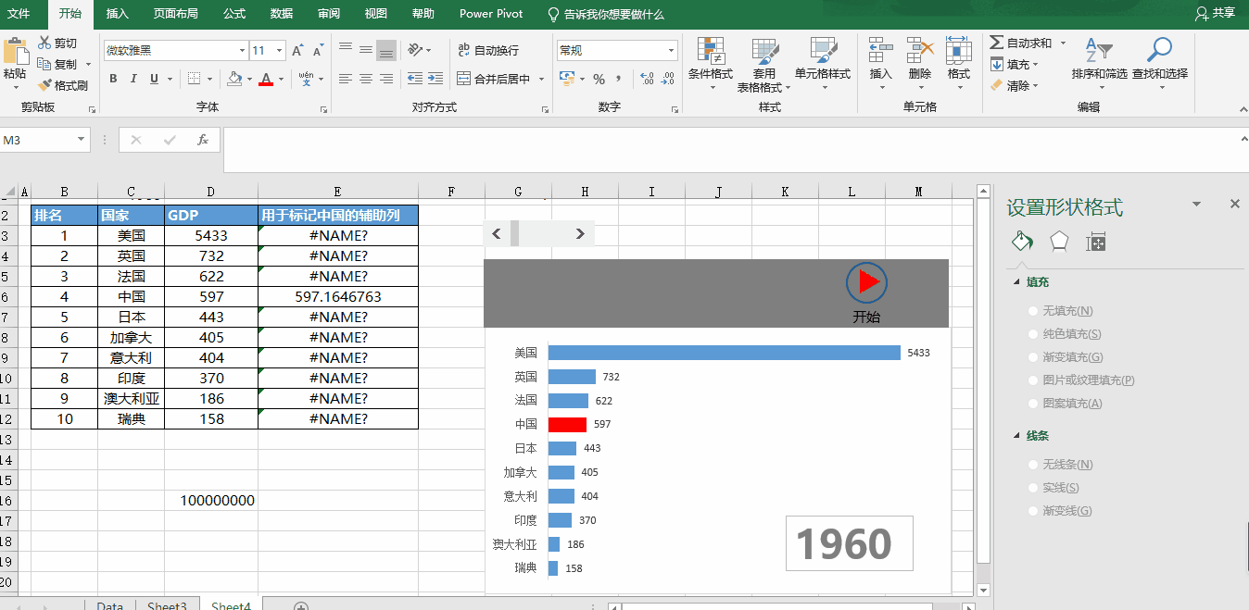Screen dimensions: 1249x610
Task: Switch to the Sheet3 tab
Action: point(167,605)
